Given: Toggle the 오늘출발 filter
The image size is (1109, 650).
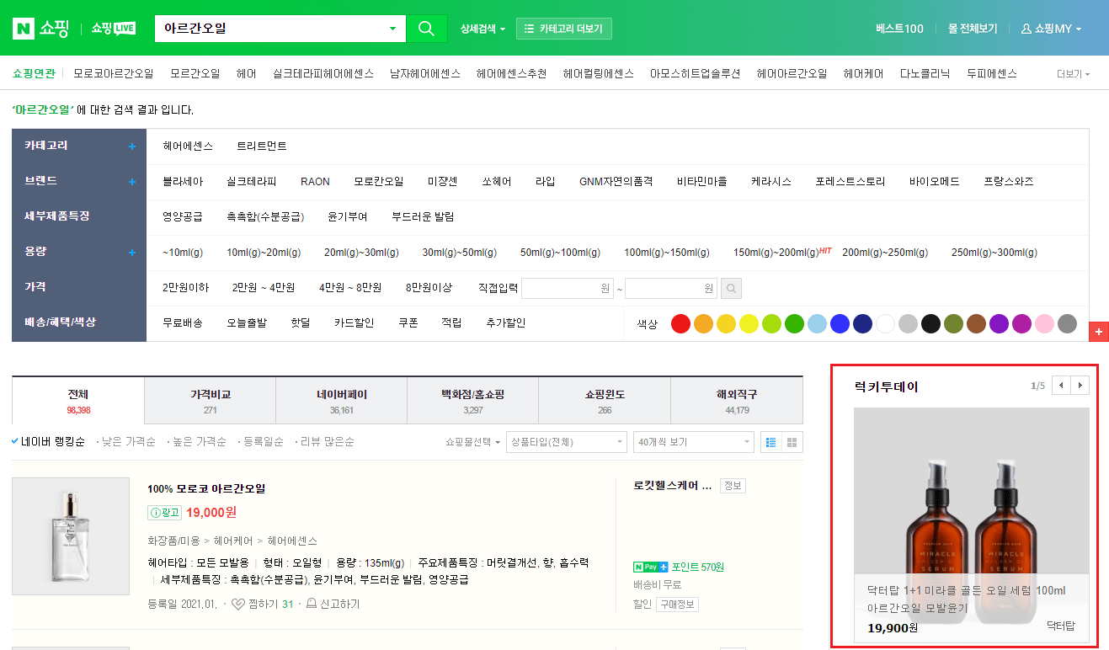Looking at the screenshot, I should [247, 322].
